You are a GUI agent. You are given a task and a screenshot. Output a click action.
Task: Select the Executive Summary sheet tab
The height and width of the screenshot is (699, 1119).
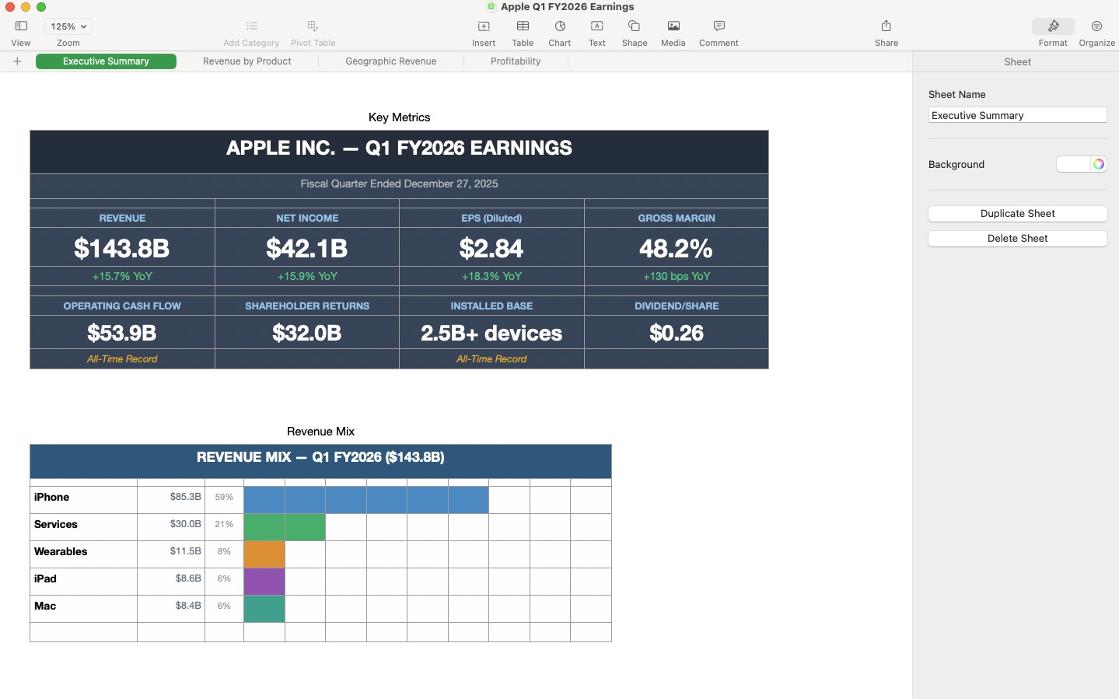[x=106, y=61]
